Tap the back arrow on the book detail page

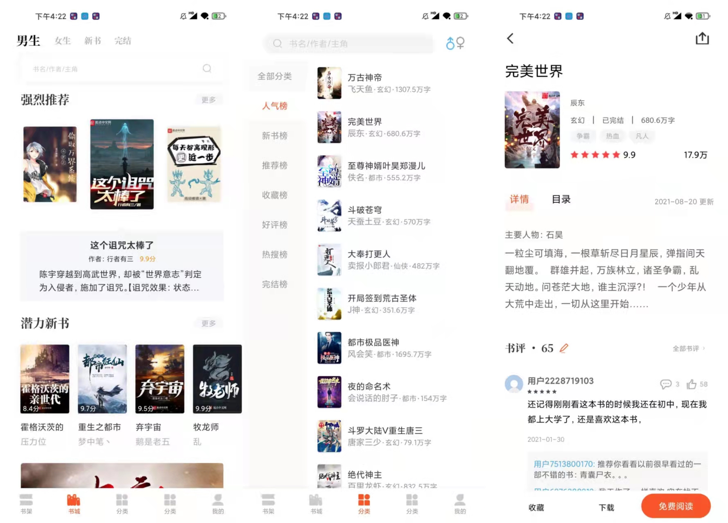tap(510, 38)
